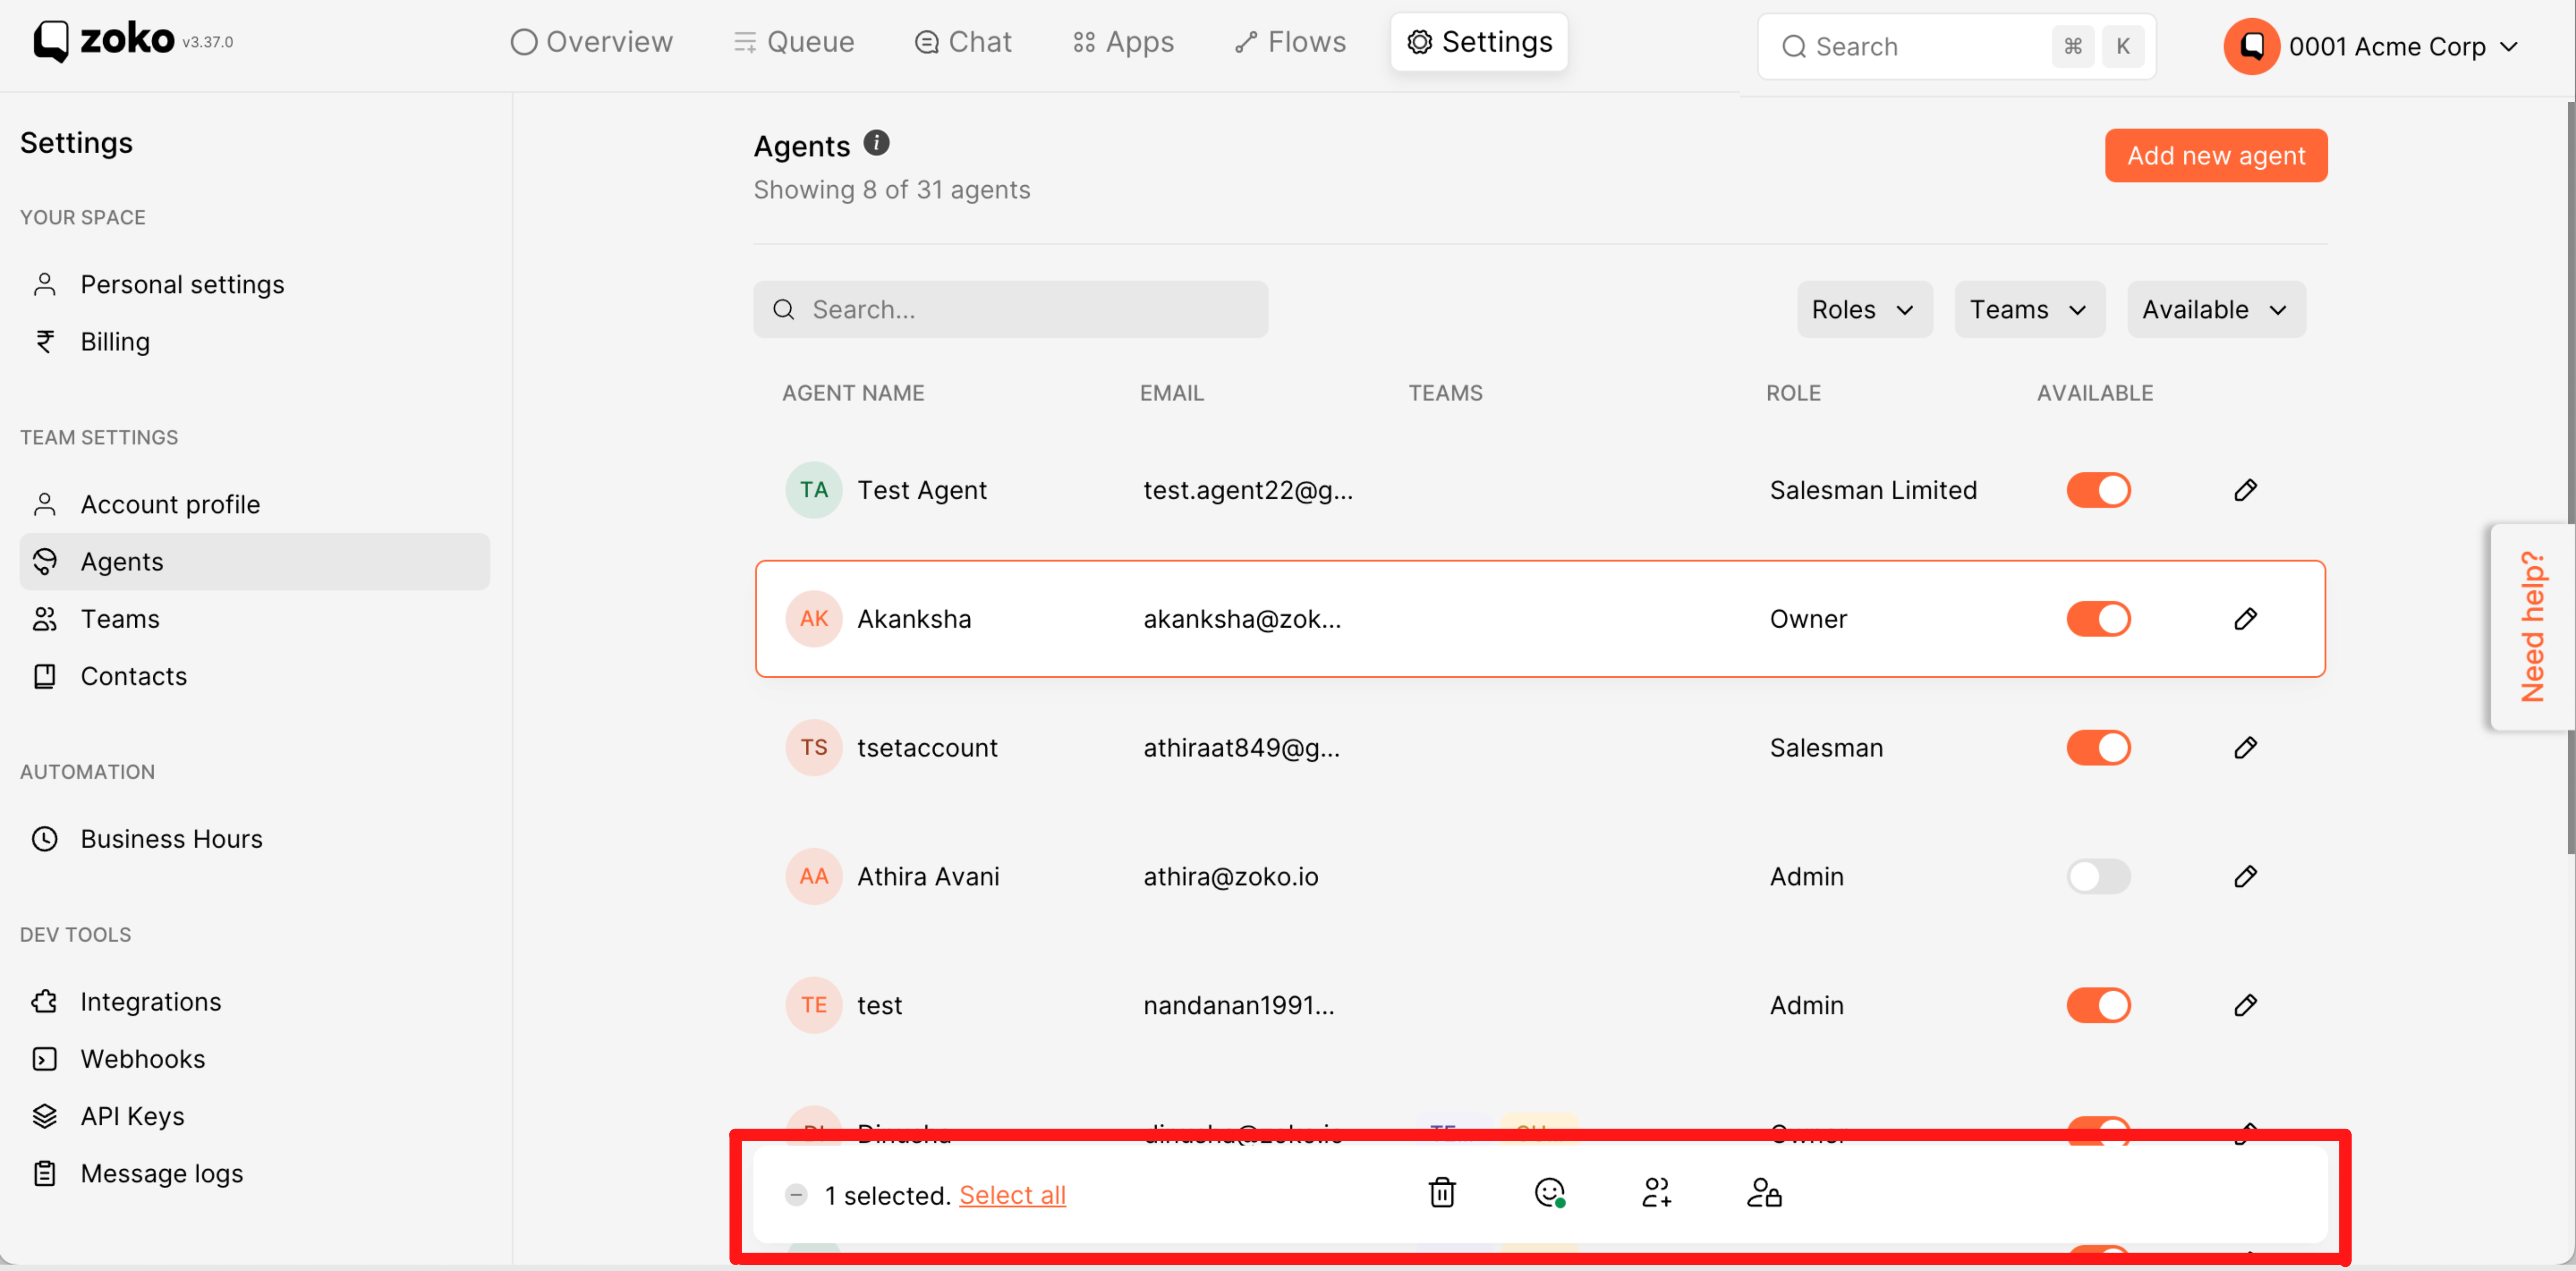
Task: Switch to the Chat tab
Action: click(963, 42)
